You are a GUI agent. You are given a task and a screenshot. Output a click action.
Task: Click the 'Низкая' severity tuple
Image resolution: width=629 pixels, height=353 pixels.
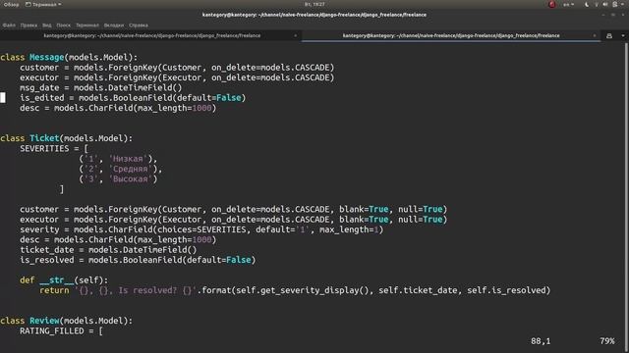click(118, 159)
